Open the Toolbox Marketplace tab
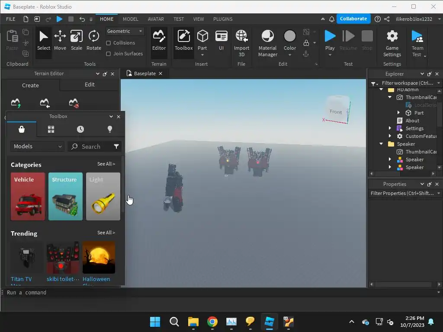 (x=22, y=129)
